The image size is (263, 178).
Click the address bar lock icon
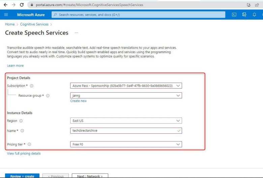coord(32,5)
